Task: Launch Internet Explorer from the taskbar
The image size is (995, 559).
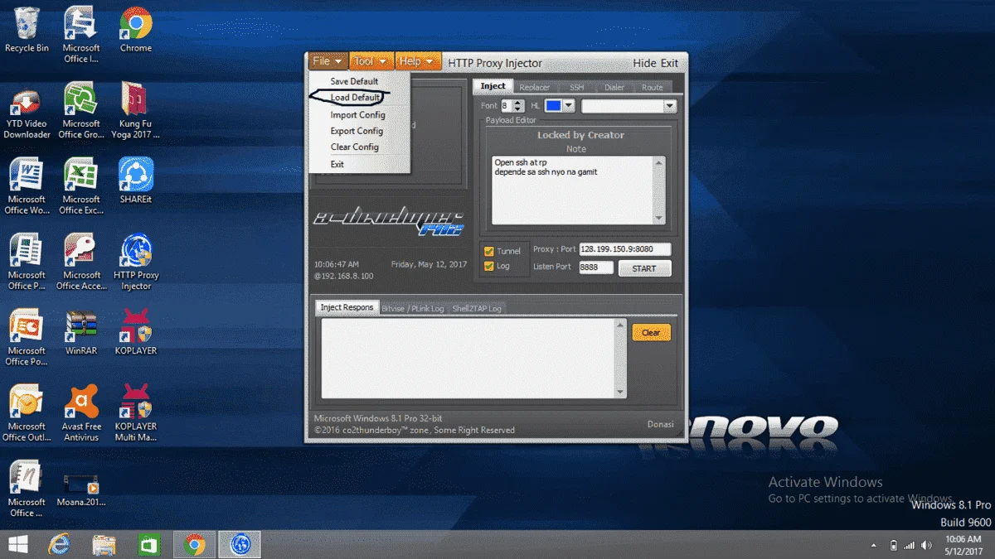Action: click(x=59, y=544)
